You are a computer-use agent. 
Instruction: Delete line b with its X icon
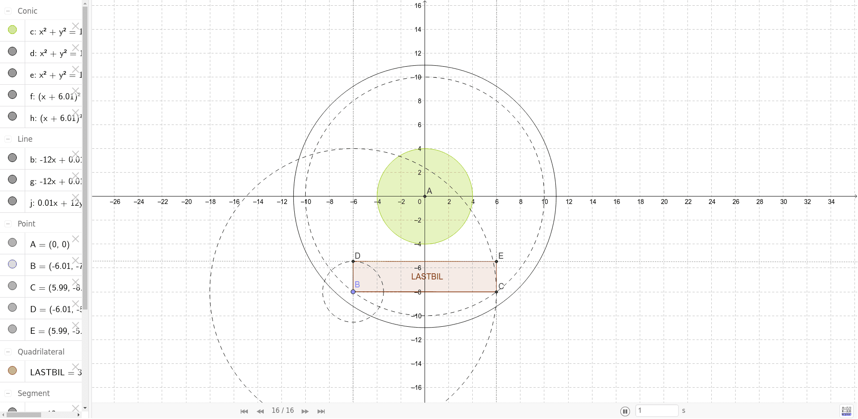click(76, 154)
